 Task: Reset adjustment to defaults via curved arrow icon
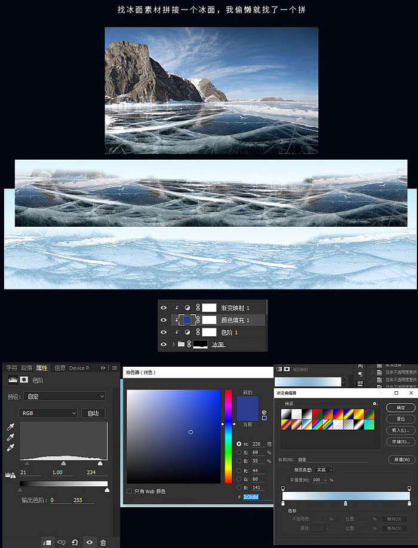(75, 543)
